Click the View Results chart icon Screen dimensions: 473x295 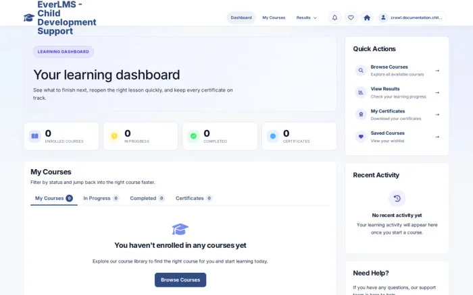[361, 93]
